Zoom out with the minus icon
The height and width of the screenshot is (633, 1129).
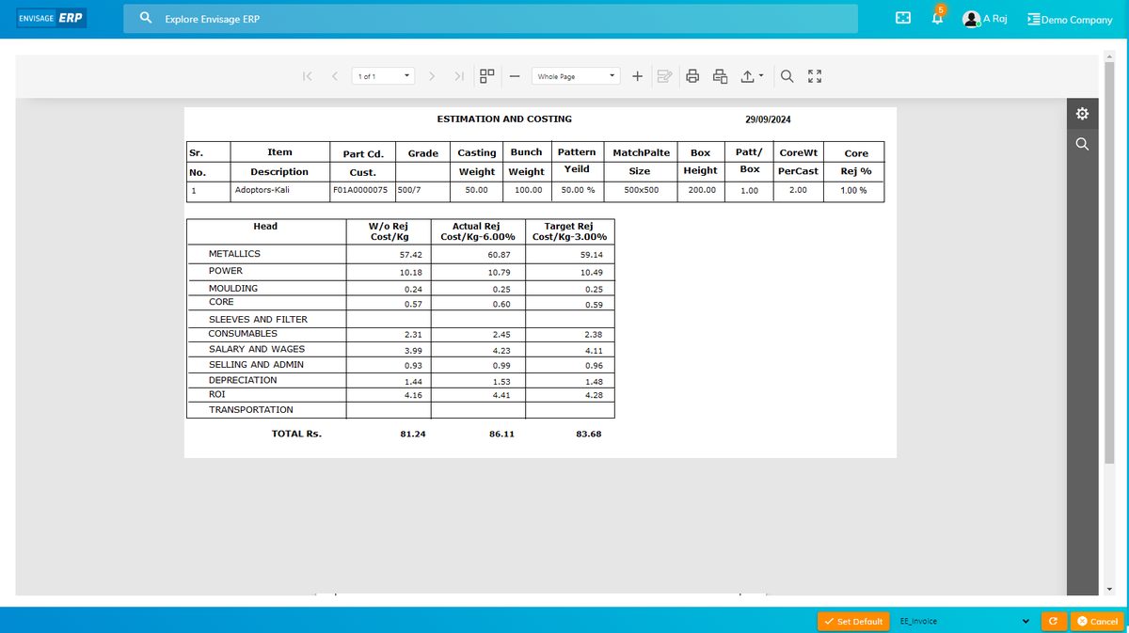[x=515, y=76]
